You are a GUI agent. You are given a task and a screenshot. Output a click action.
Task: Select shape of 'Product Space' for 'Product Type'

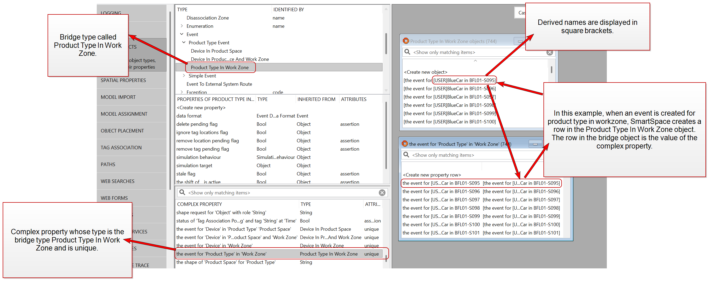(279, 262)
